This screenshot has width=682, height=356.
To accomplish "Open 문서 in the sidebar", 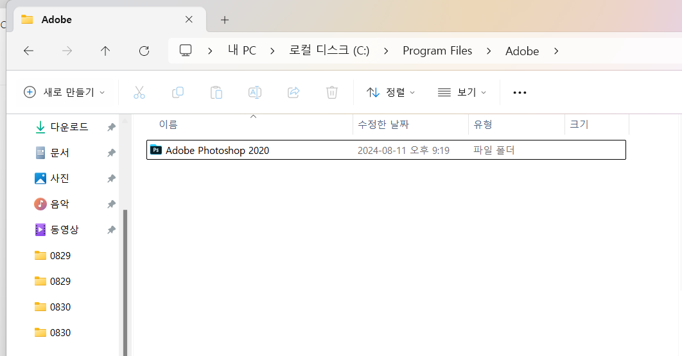I will tap(60, 153).
